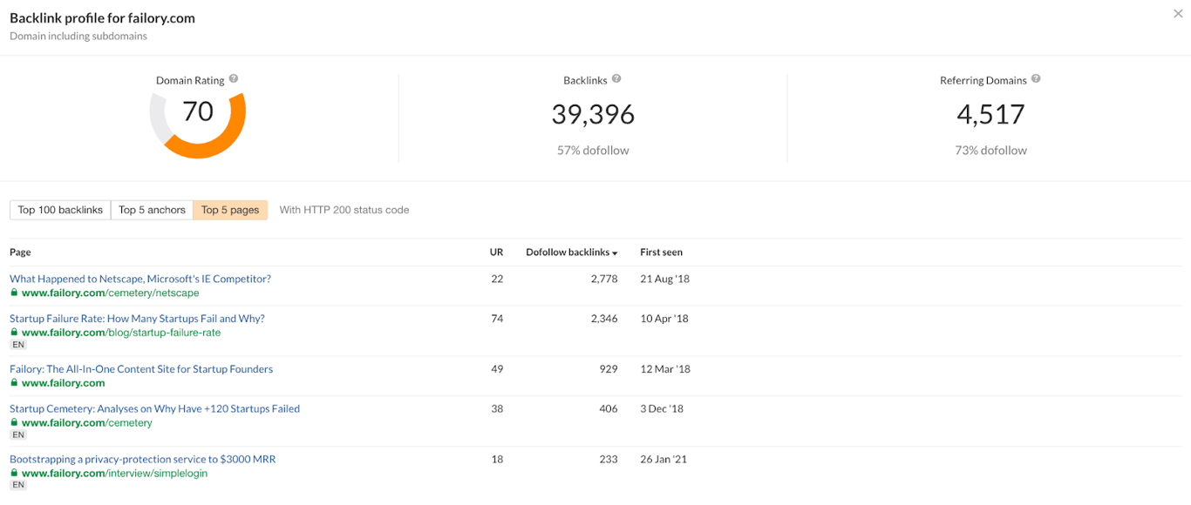
Task: Click the lock icon beside cemetery/netscape URL
Action: pos(14,293)
